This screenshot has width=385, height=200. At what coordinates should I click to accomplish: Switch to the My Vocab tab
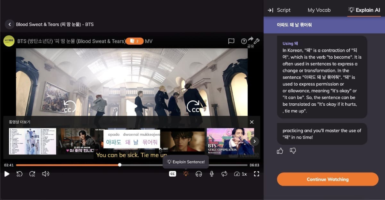(319, 10)
